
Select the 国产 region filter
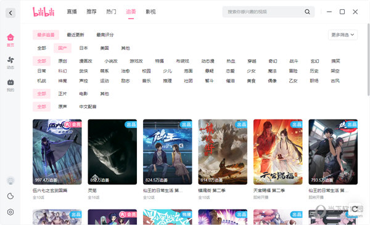tap(62, 48)
